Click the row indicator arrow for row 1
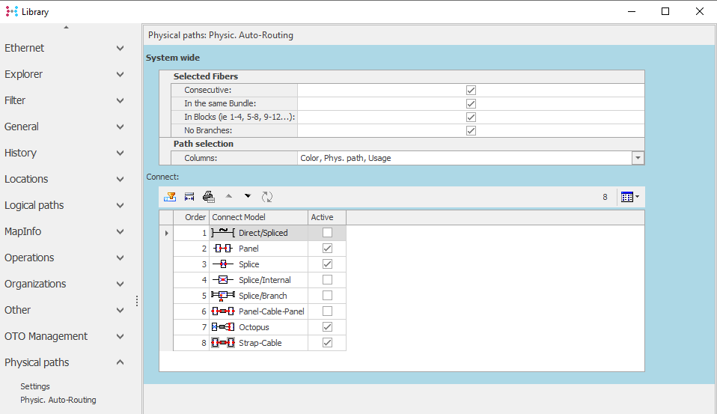 pyautogui.click(x=166, y=233)
